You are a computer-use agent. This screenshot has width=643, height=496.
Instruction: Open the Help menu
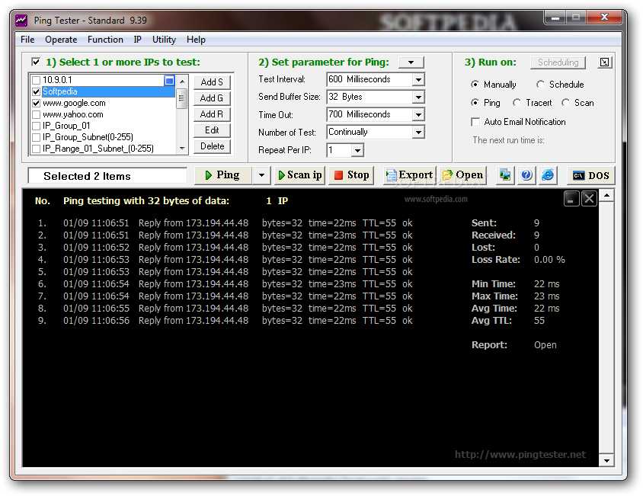click(196, 40)
